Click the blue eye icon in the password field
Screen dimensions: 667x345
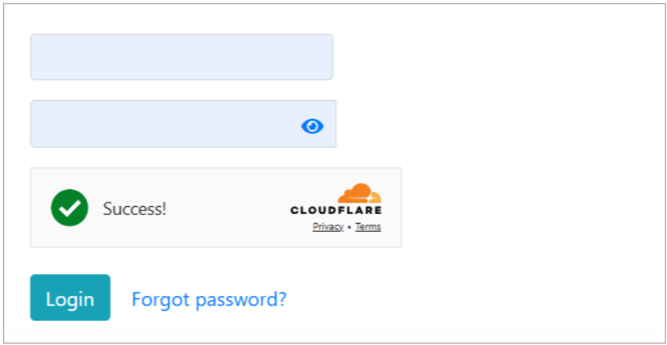(313, 126)
